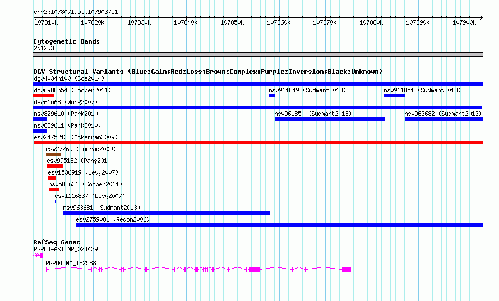
Task: Click the tiny esv1116837 (Levy2007) blue mark
Action: pyautogui.click(x=56, y=201)
